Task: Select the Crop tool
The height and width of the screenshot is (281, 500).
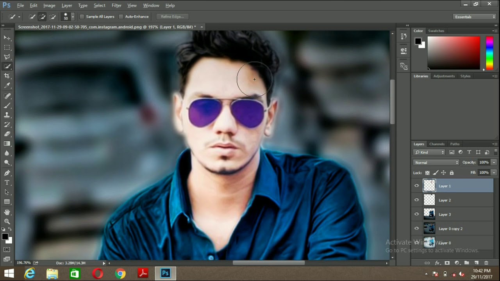Action: point(7,76)
